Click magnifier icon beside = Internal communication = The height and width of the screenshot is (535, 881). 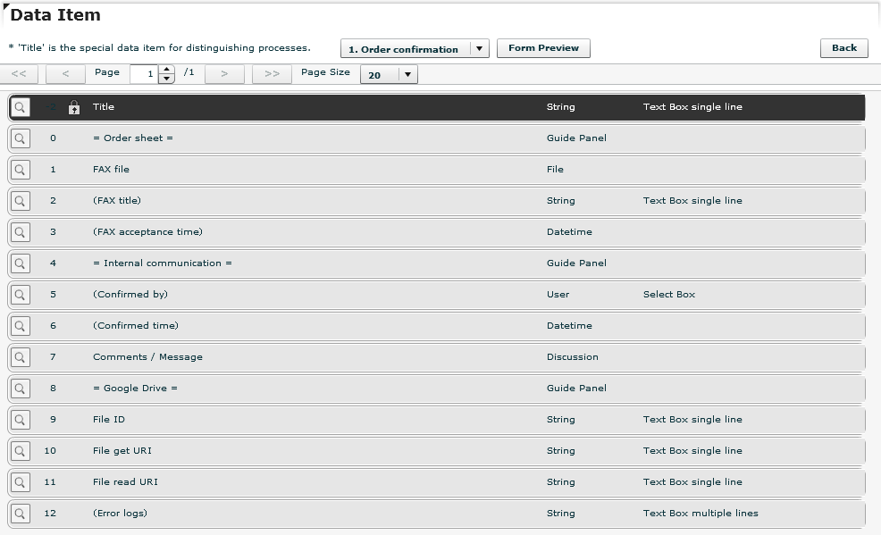point(21,263)
